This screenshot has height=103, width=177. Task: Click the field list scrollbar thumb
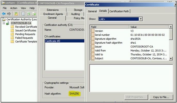click(171, 34)
